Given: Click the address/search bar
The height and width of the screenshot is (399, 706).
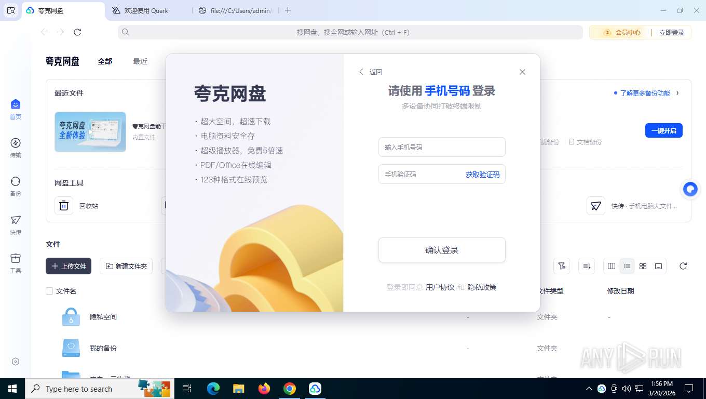Looking at the screenshot, I should point(350,32).
